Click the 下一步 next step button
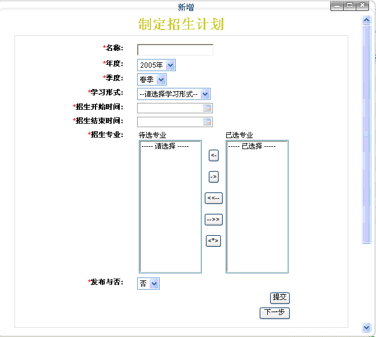This screenshot has width=376, height=337. (275, 313)
